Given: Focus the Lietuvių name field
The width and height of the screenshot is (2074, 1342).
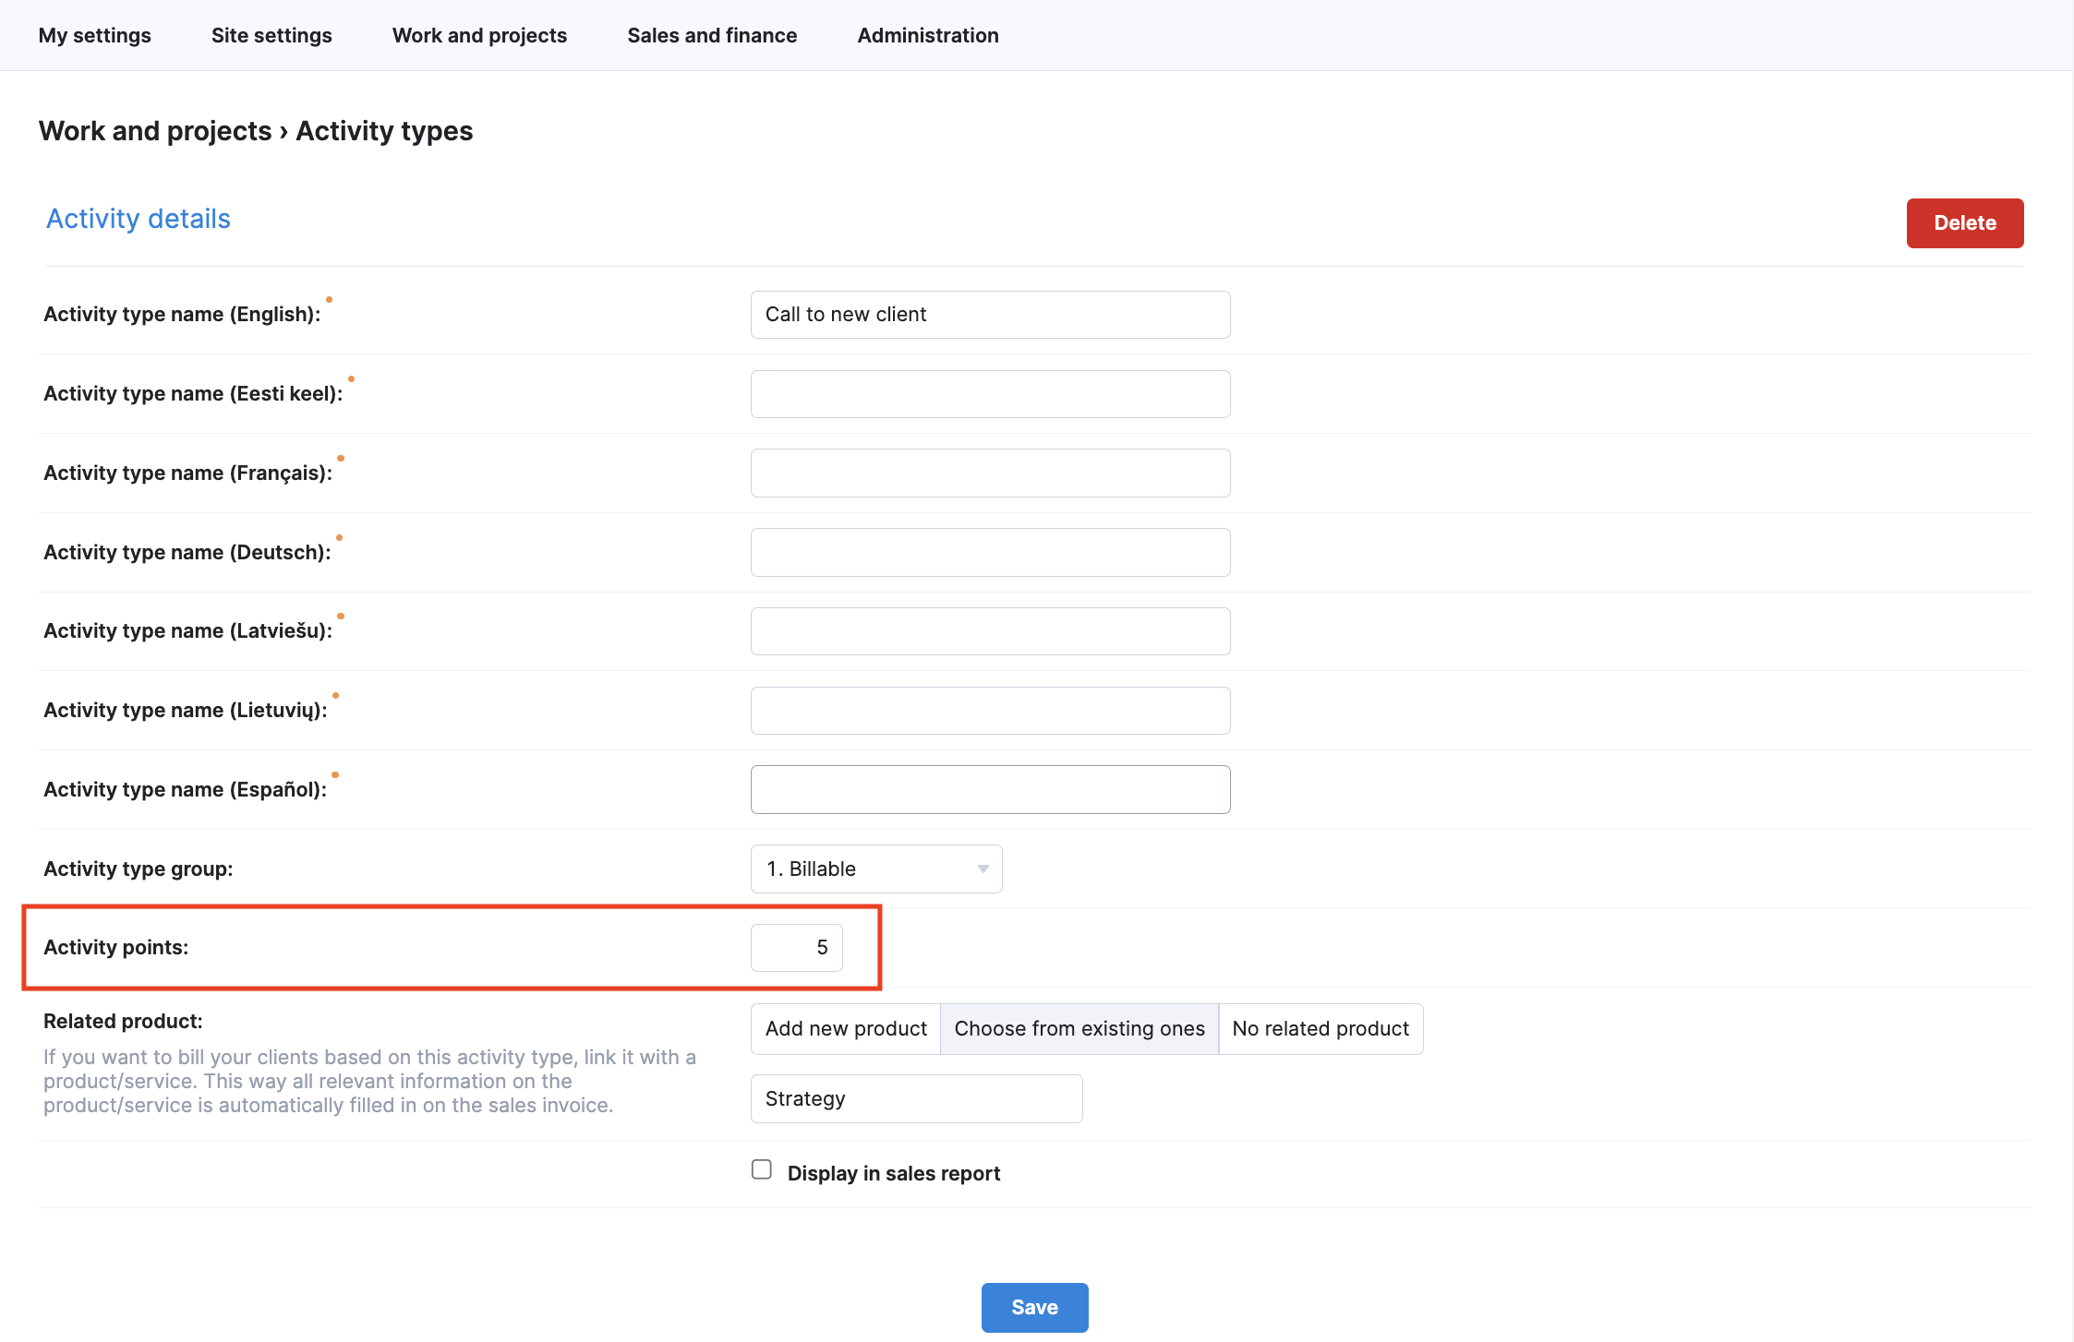Looking at the screenshot, I should [990, 711].
